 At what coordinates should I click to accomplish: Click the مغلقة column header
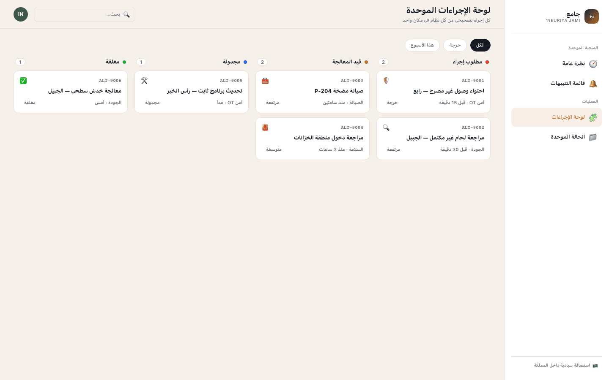point(112,62)
